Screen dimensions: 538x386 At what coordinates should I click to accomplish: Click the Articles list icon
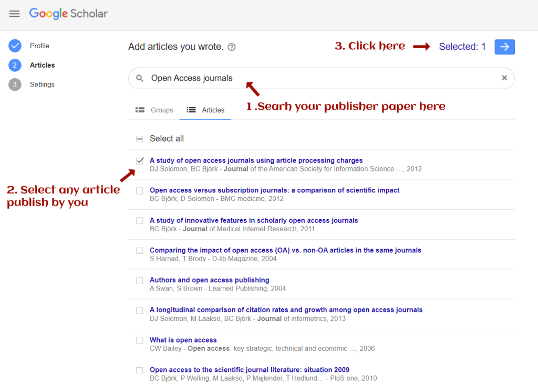pyautogui.click(x=191, y=110)
